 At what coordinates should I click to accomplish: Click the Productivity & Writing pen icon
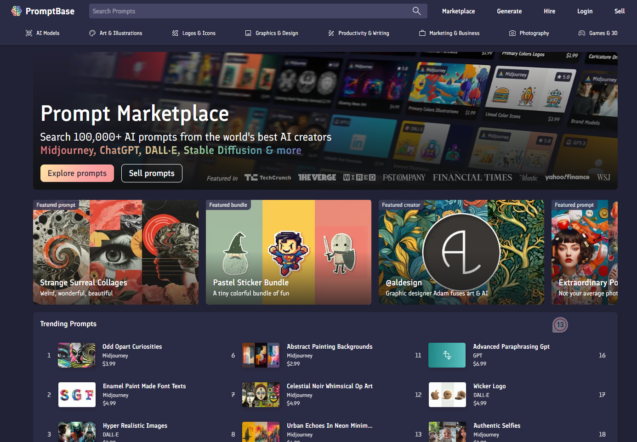331,33
